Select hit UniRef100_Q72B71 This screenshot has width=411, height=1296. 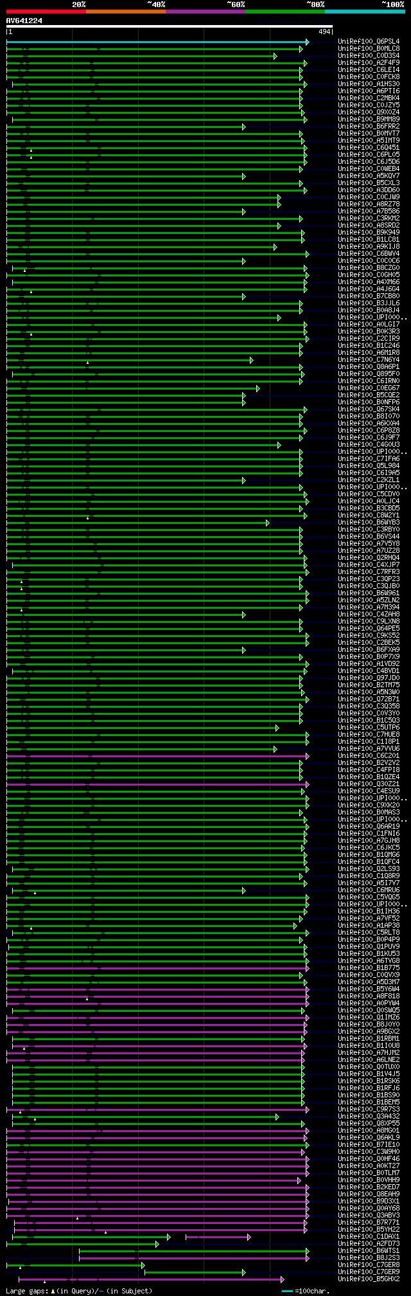tap(369, 699)
